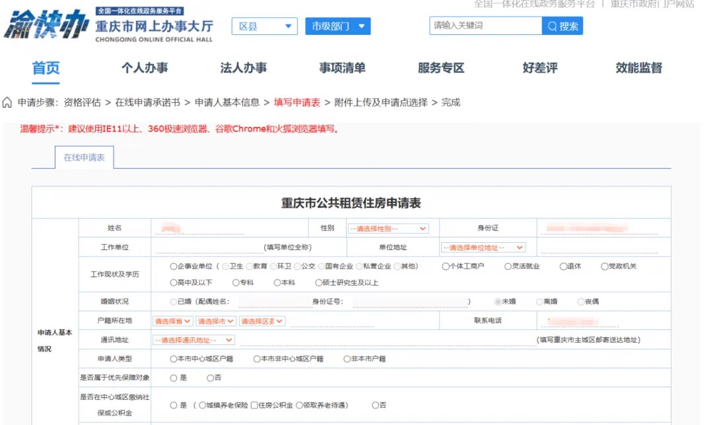713x425 pixels.
Task: Open the 请选择通讯地址 dropdown
Action: coord(193,340)
